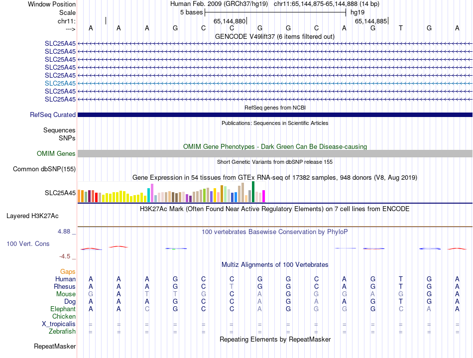Click 'Repeating Elements by RepeatMasker' title
This screenshot has width=473, height=358.
click(275, 339)
